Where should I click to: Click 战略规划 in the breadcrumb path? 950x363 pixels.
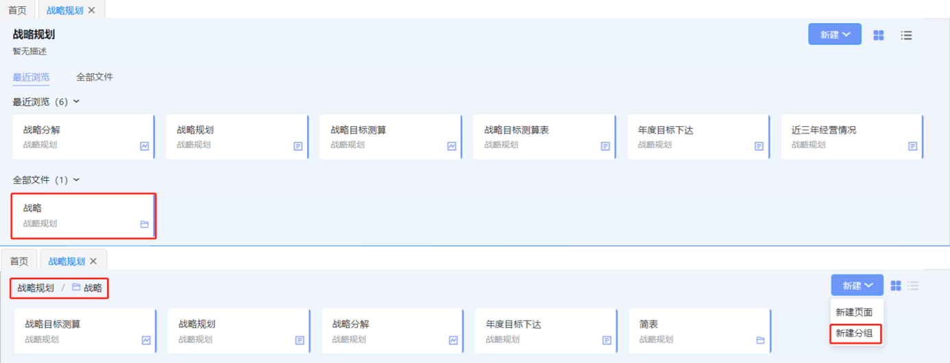tap(36, 288)
